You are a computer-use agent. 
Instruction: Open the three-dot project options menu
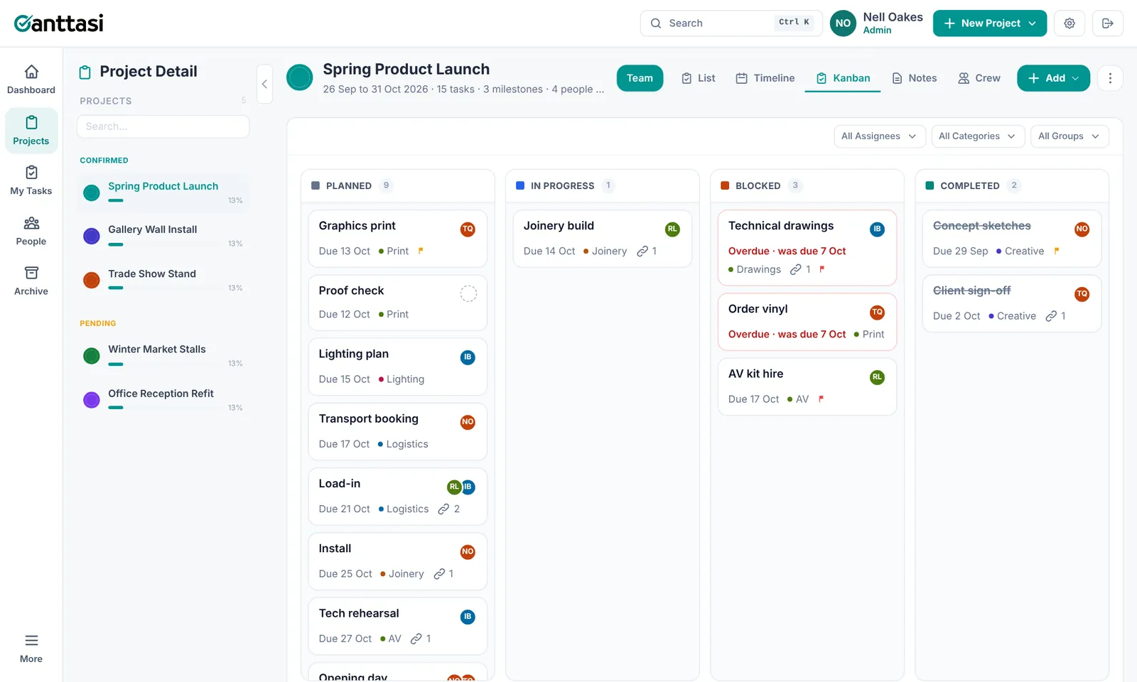click(x=1110, y=78)
